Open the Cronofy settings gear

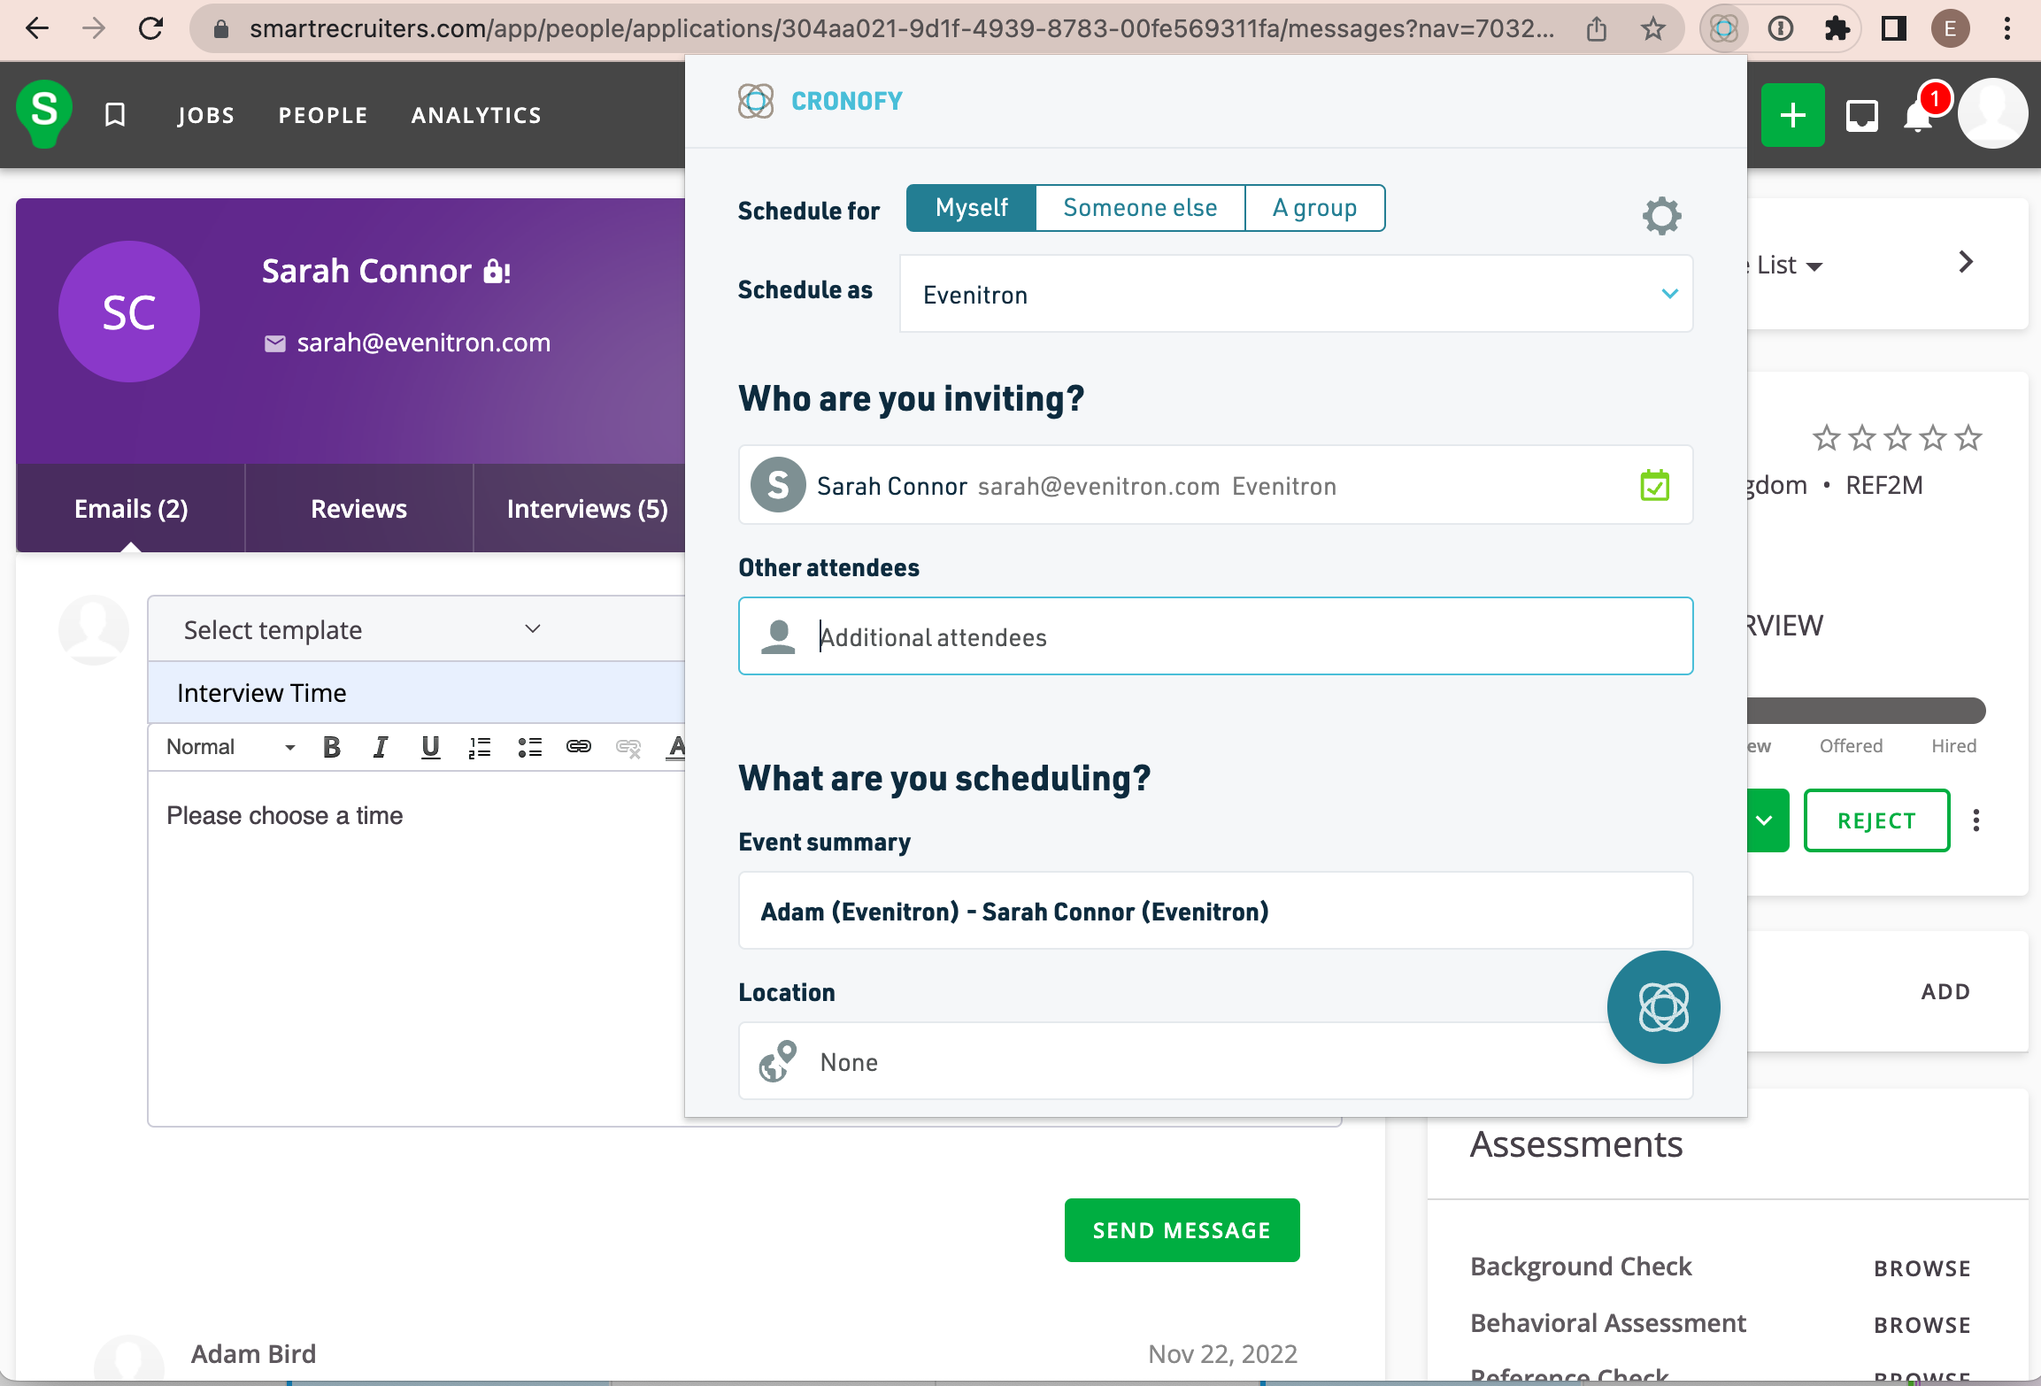click(1661, 215)
